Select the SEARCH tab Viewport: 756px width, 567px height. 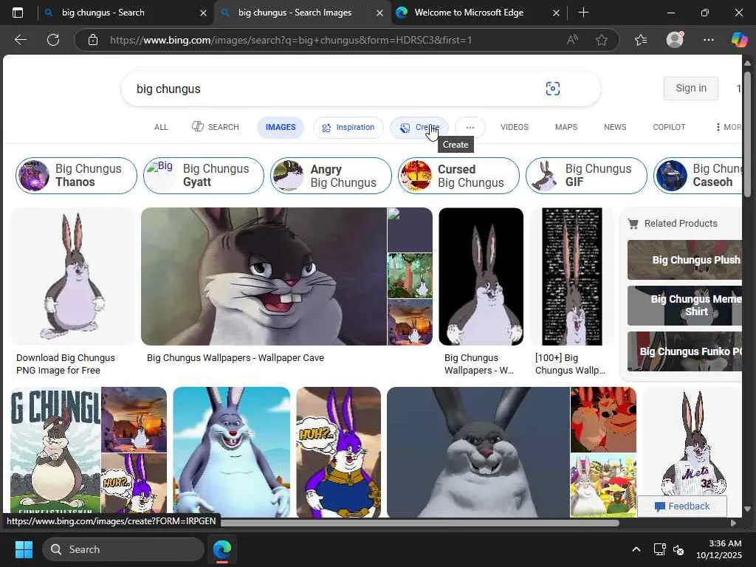(216, 127)
